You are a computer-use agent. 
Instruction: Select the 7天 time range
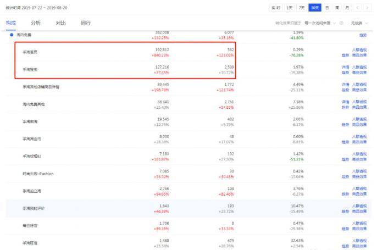[302, 8]
